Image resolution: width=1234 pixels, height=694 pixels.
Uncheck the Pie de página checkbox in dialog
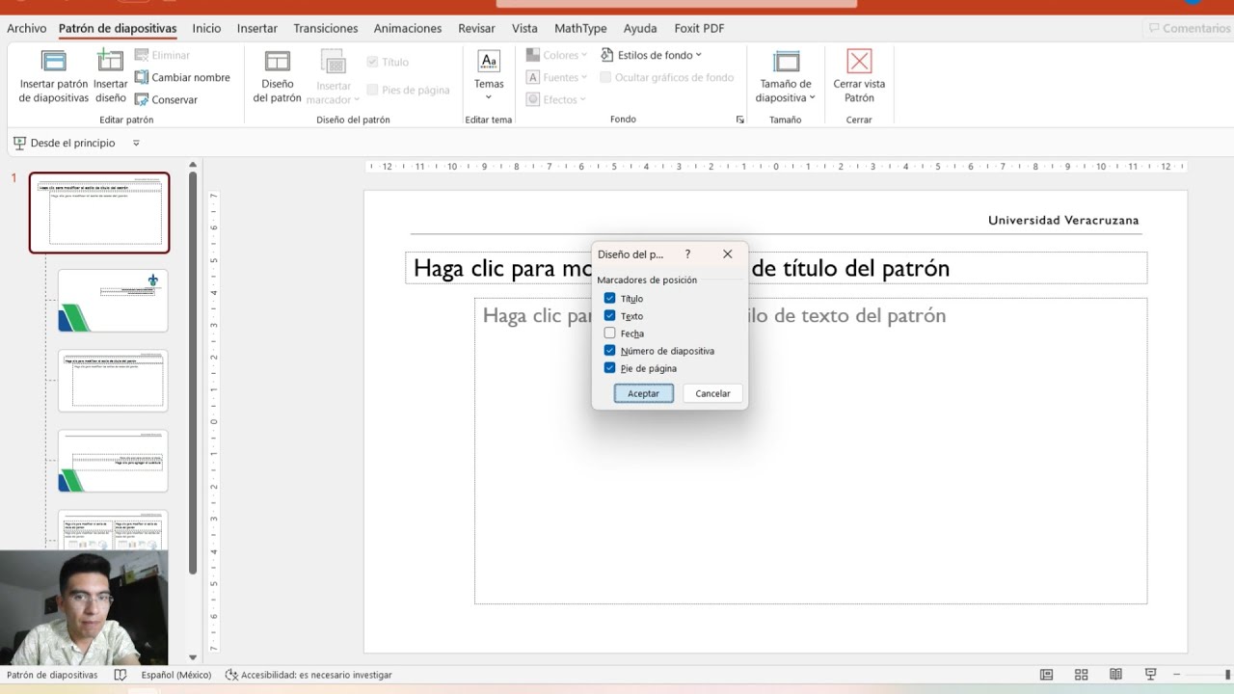[x=609, y=368]
